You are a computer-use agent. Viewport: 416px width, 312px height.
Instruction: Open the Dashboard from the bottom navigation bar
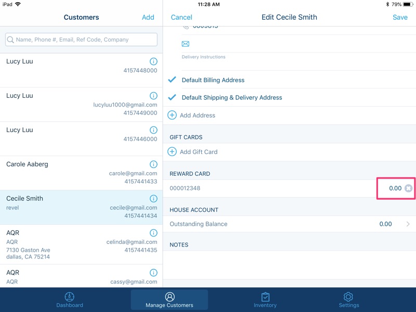tap(70, 298)
